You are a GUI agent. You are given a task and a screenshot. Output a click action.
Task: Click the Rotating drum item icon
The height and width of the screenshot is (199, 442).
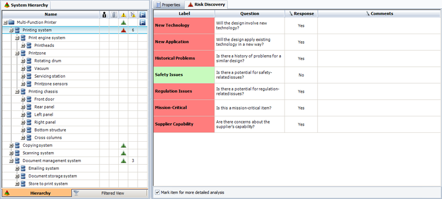29,61
